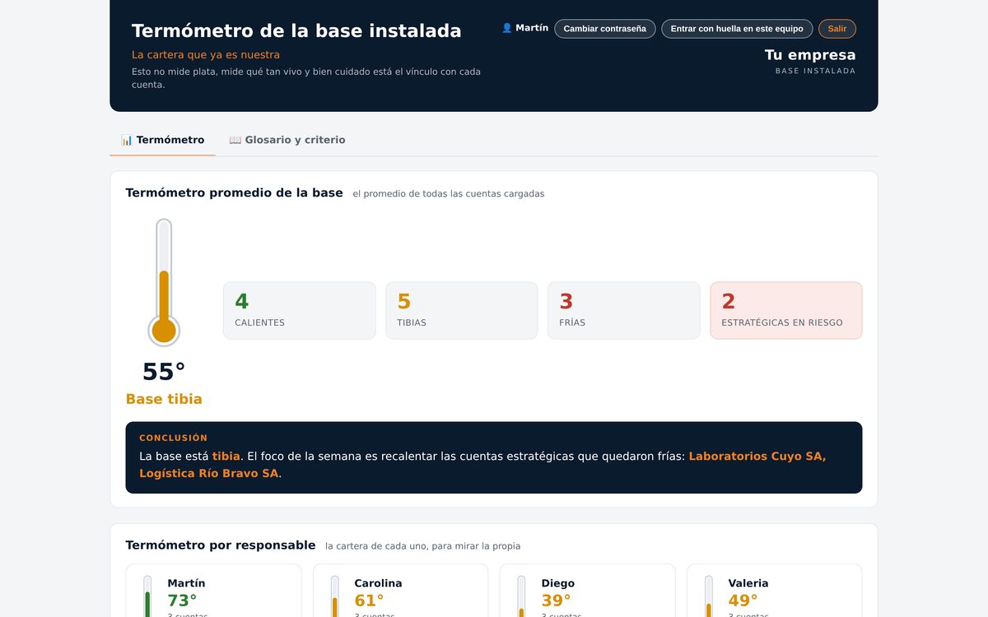Click the bar chart icon in Termómetro tab
988x617 pixels.
click(127, 140)
